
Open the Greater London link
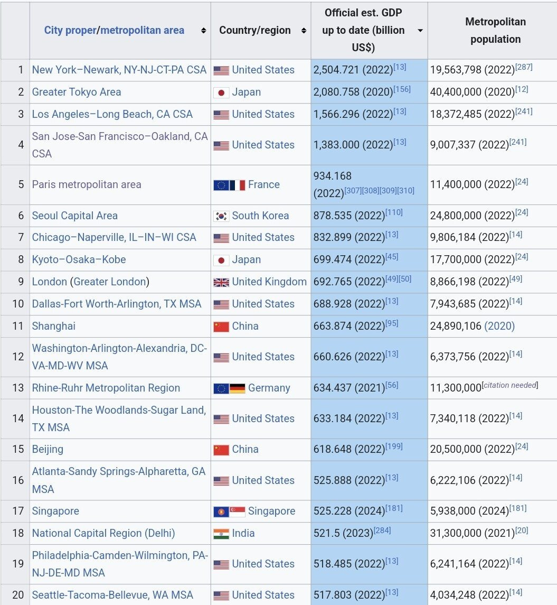click(109, 282)
